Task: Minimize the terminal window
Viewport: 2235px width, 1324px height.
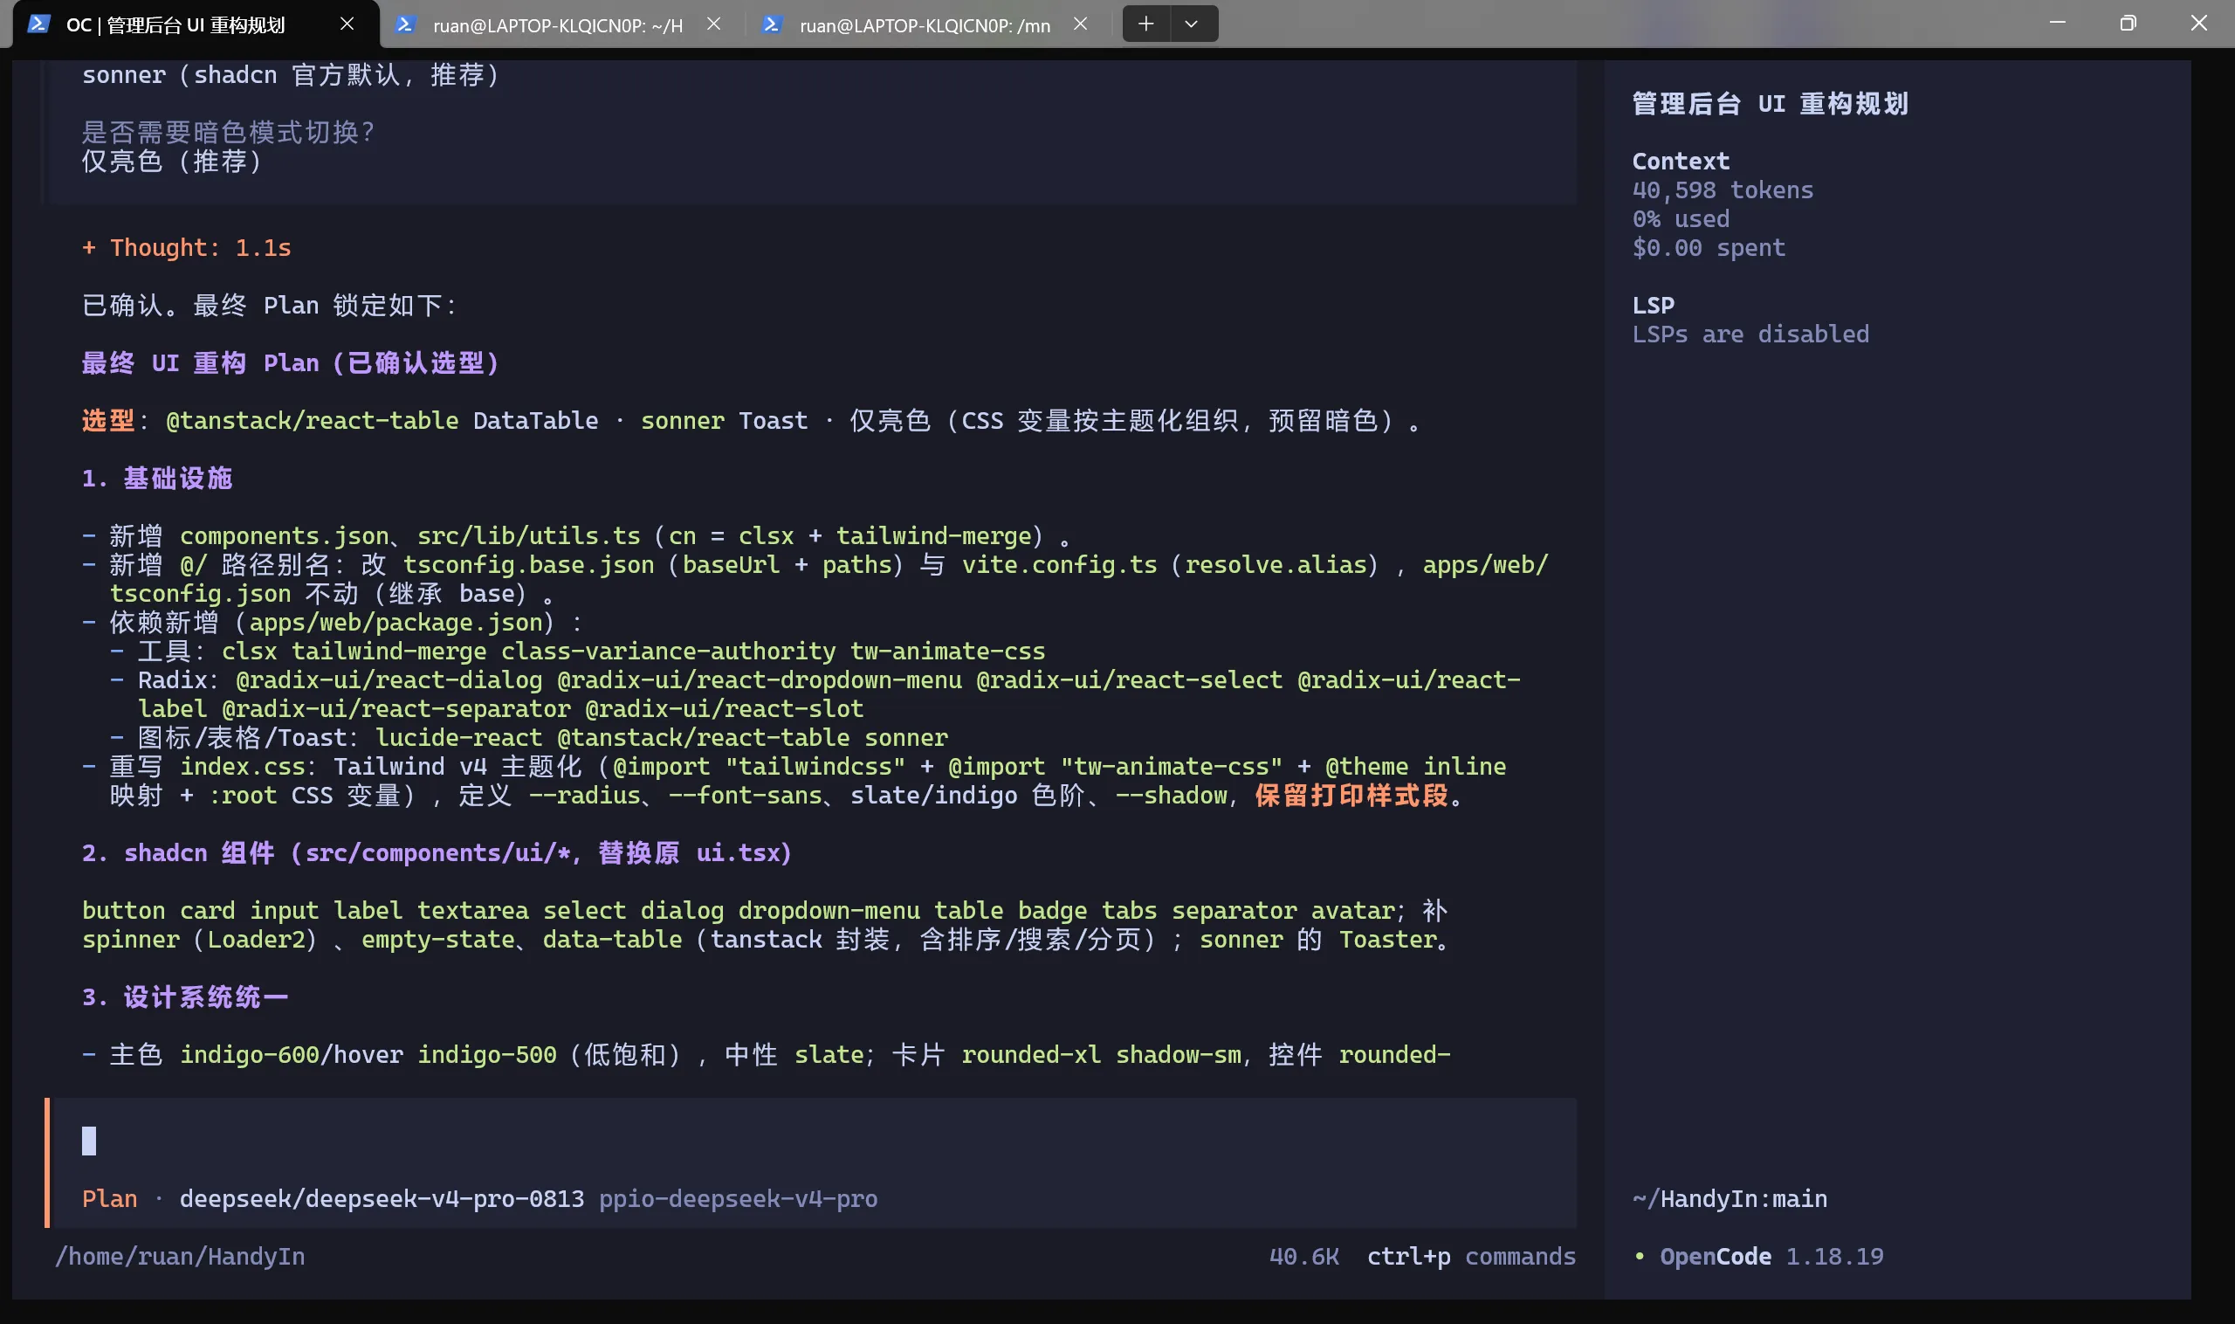Action: click(2058, 24)
